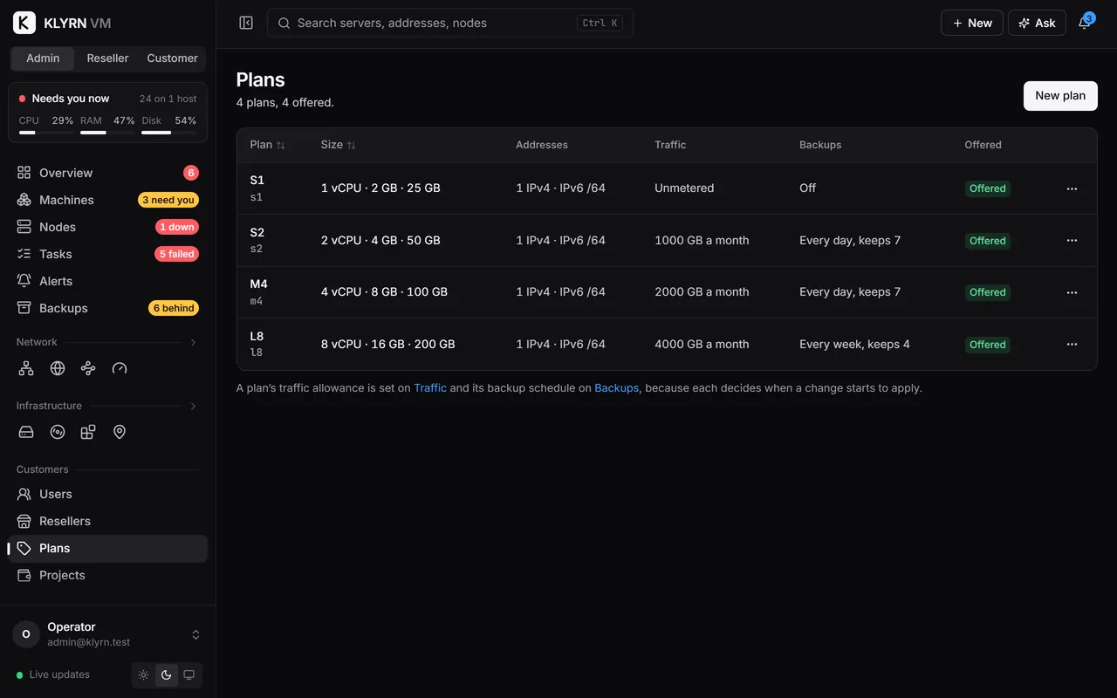Open the network topology tree icon

[26, 368]
